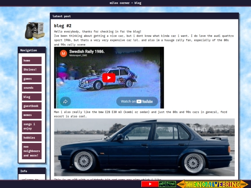Click the webring next right arrow
The height and width of the screenshot is (188, 251).
pyautogui.click(x=244, y=184)
